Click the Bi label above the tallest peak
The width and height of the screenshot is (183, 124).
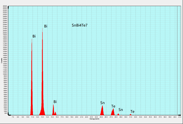coord(46,26)
